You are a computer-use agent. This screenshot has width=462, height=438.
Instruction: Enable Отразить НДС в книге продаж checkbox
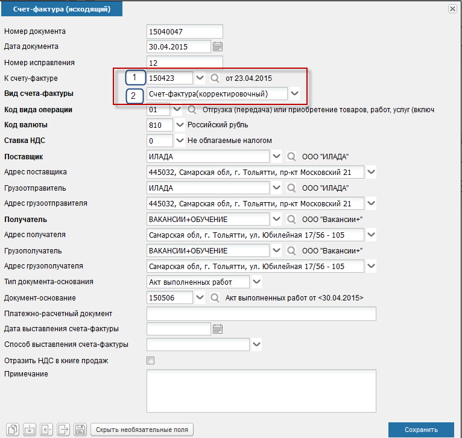pyautogui.click(x=151, y=360)
